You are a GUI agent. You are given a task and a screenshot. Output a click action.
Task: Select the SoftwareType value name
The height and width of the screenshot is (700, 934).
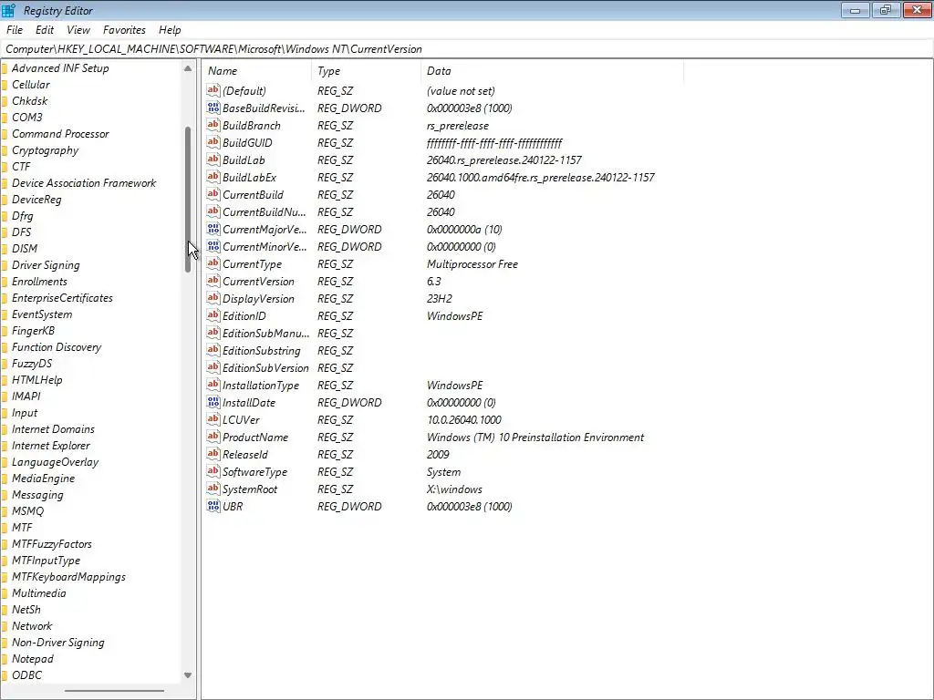coord(254,471)
